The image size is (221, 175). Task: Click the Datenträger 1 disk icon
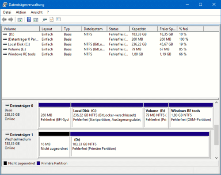pos(7,134)
